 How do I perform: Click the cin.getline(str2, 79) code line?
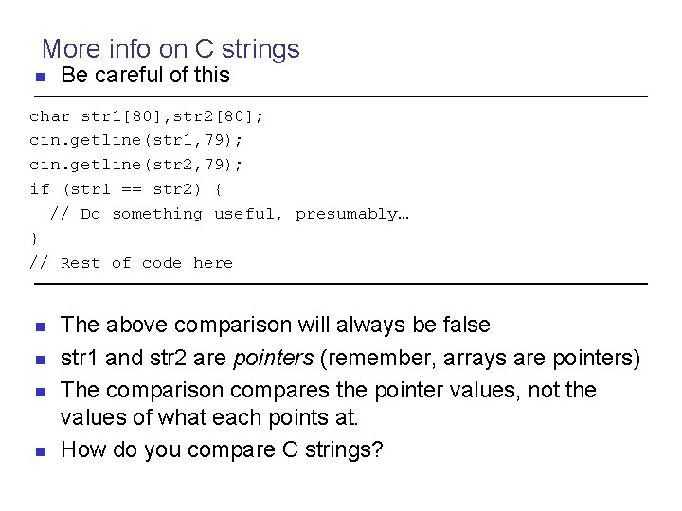click(136, 165)
